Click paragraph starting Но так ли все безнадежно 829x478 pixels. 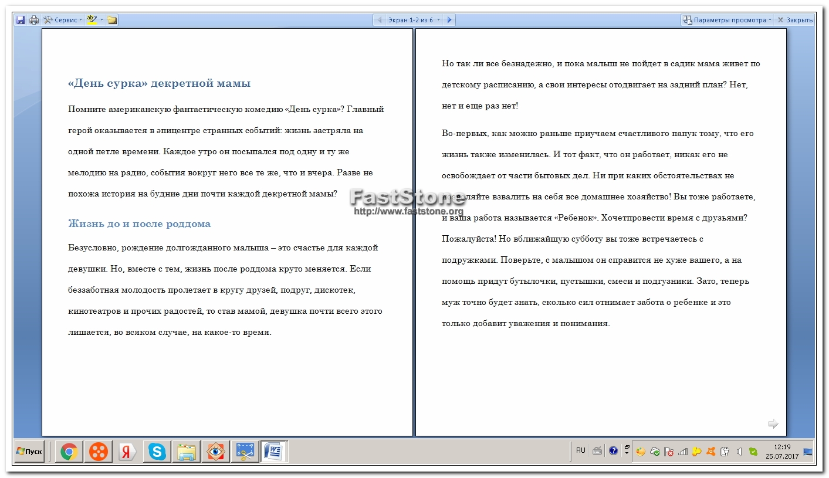pyautogui.click(x=601, y=85)
